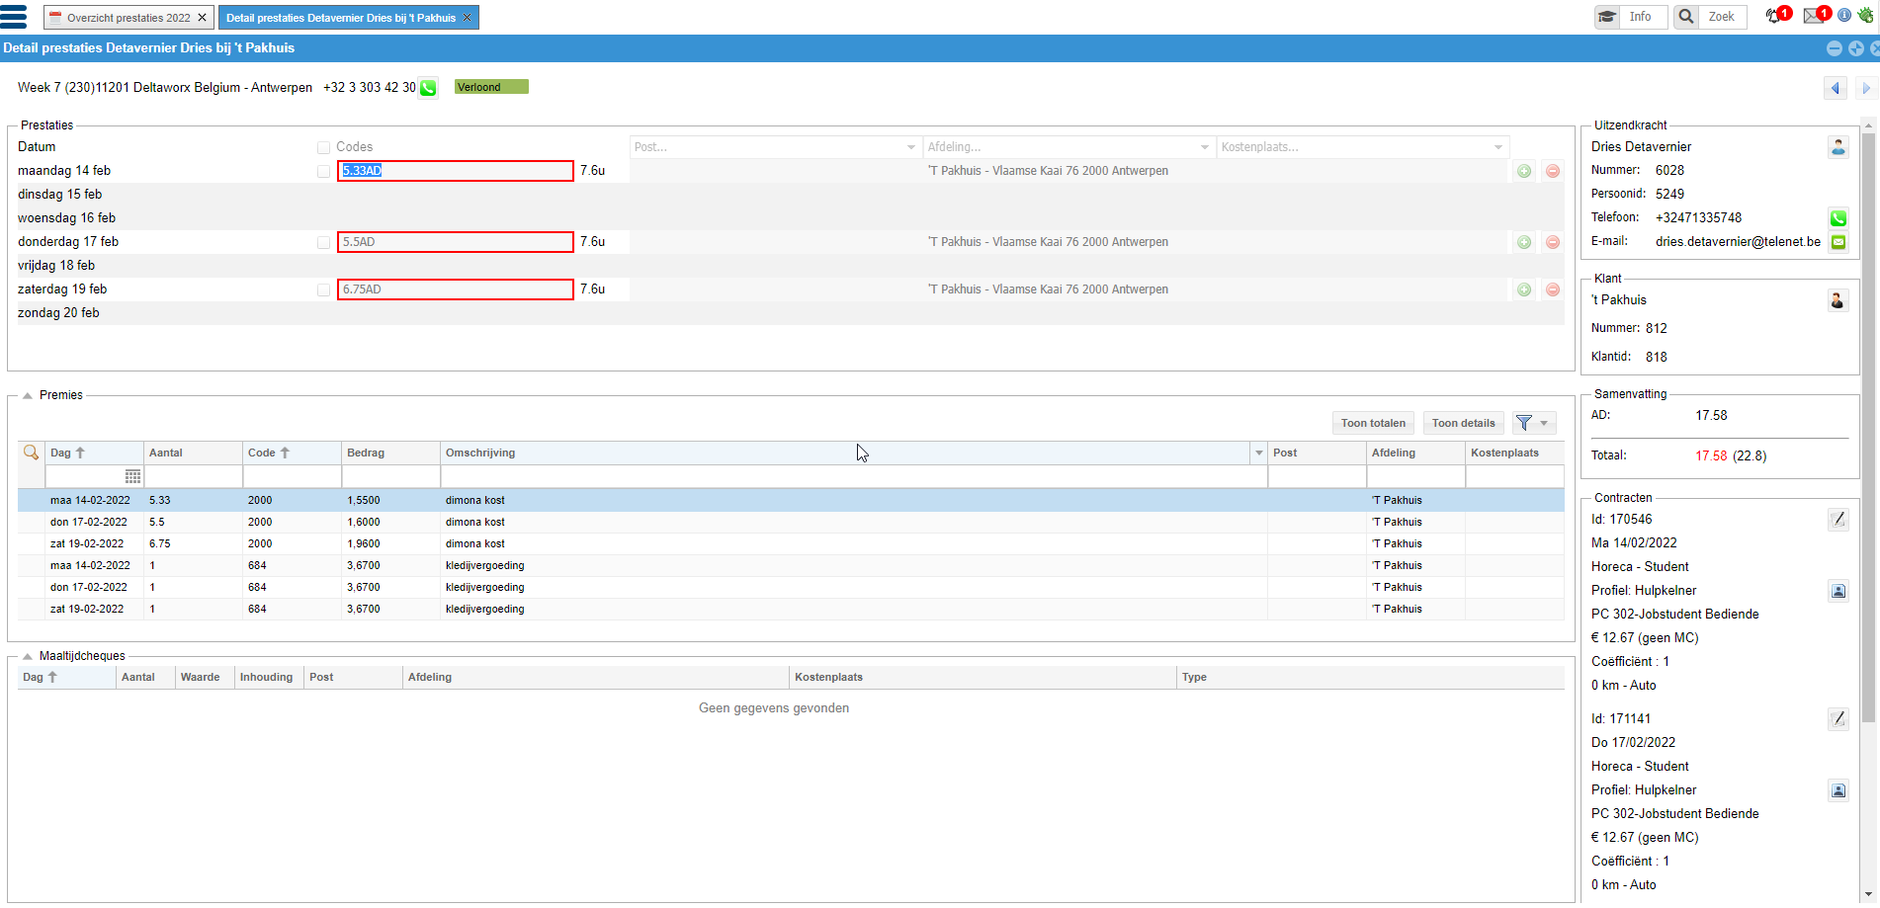Tick the Codes header checkbox
Image resolution: width=1880 pixels, height=908 pixels.
323,147
